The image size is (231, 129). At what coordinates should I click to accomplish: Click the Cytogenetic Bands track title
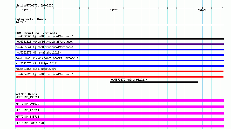31,19
